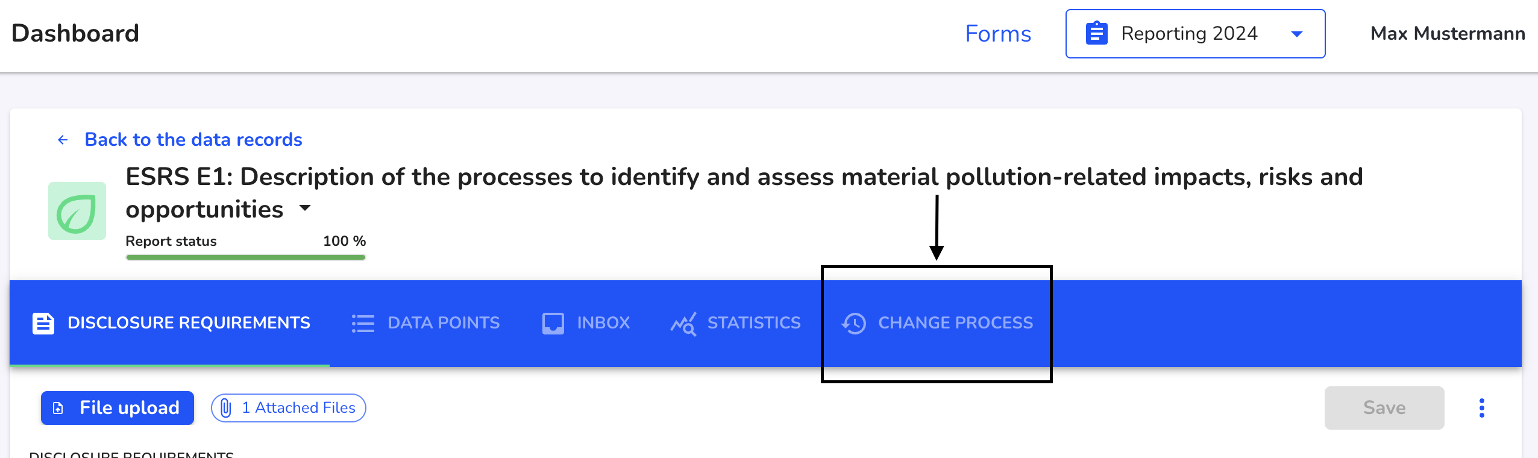Click the Data Points list icon
The image size is (1538, 458).
[363, 324]
